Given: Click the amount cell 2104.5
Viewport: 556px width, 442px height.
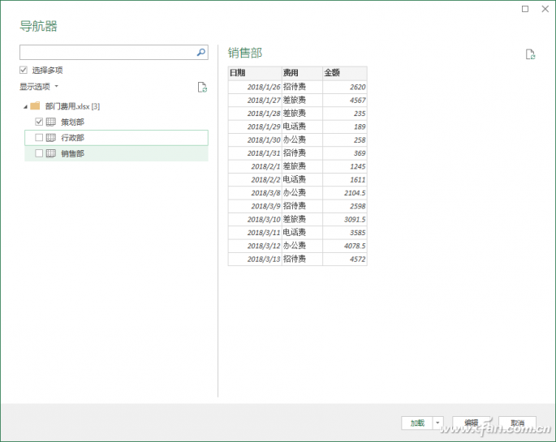Looking at the screenshot, I should click(345, 193).
